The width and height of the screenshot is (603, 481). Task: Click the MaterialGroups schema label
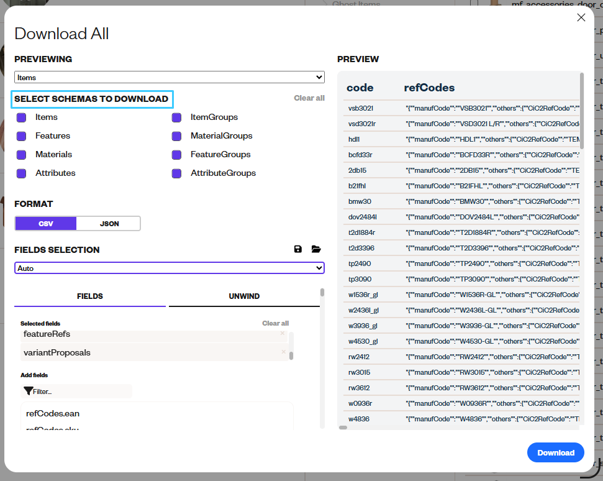click(222, 136)
